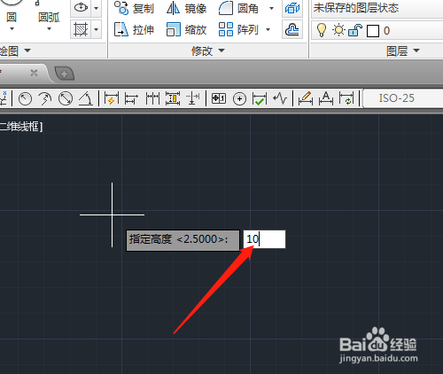
Task: Select the Dimension Space tool
Action: click(173, 98)
